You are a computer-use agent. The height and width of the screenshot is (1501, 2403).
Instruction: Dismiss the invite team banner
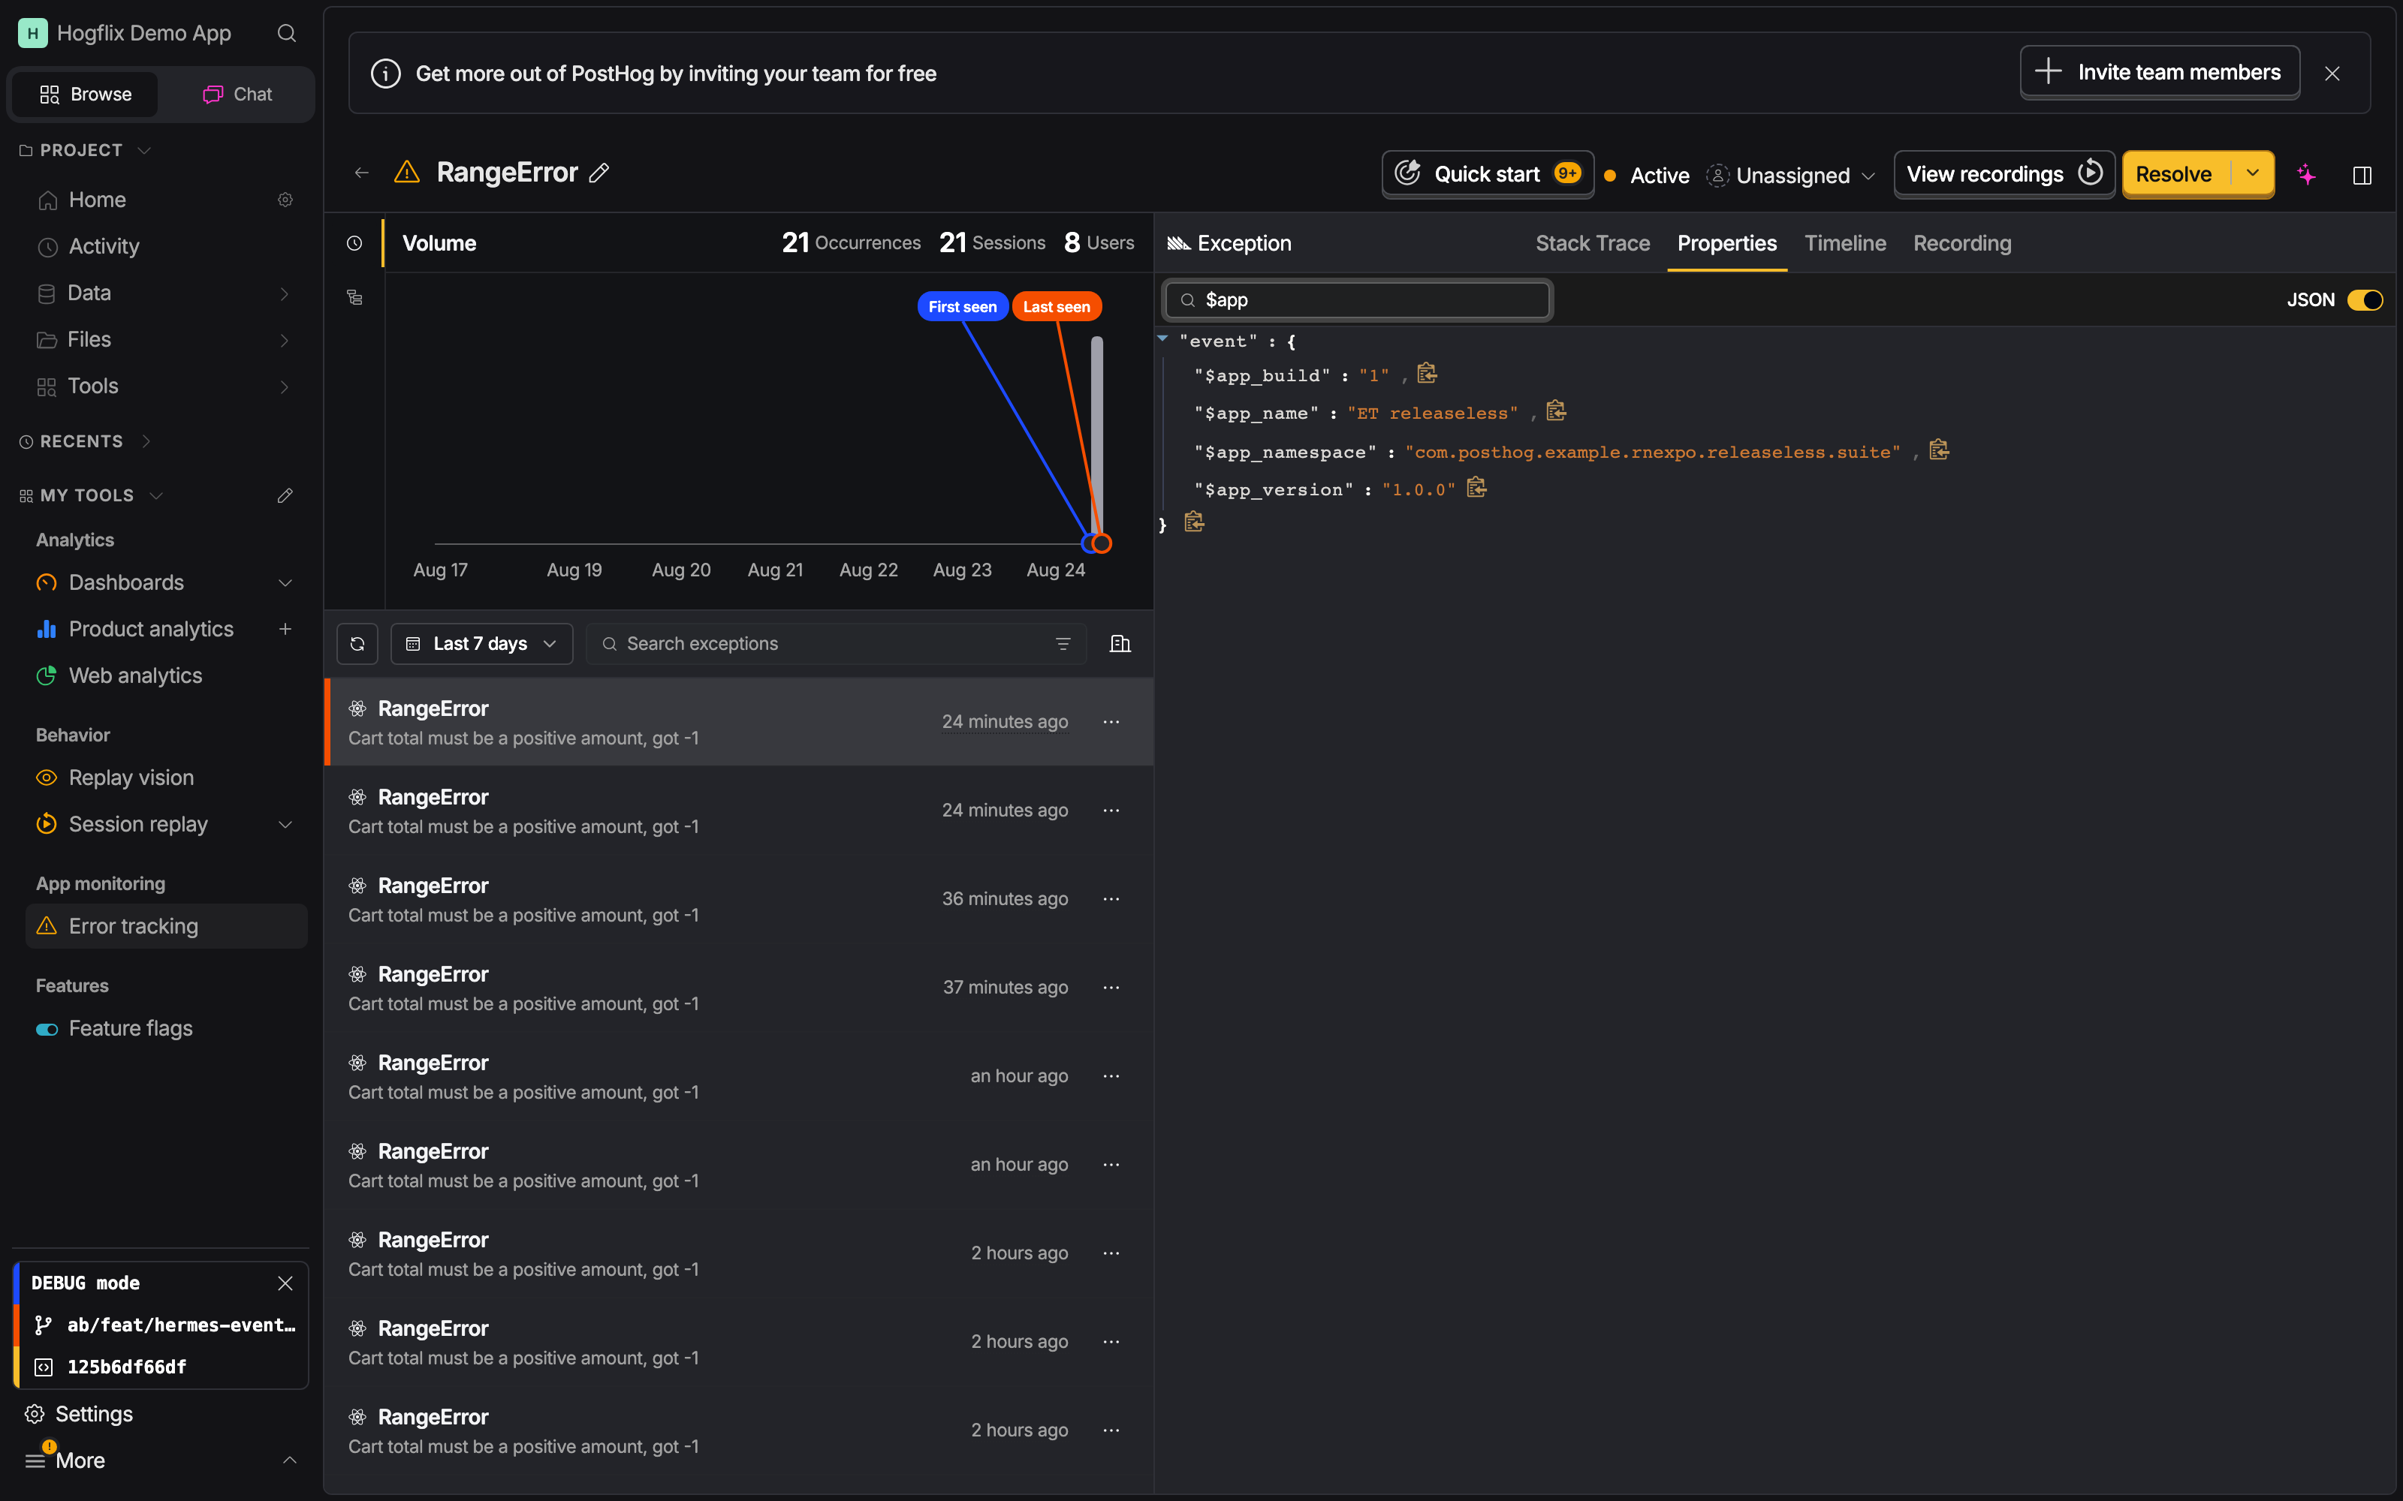point(2332,74)
